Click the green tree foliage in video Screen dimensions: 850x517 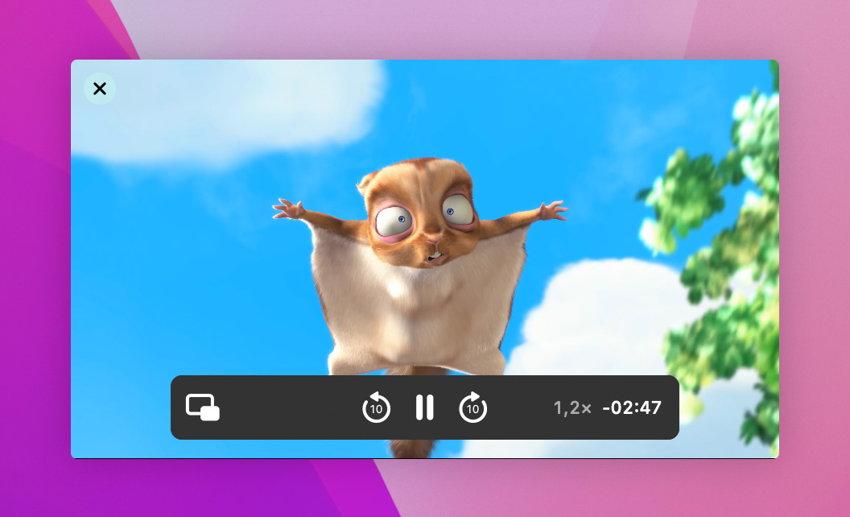[716, 242]
